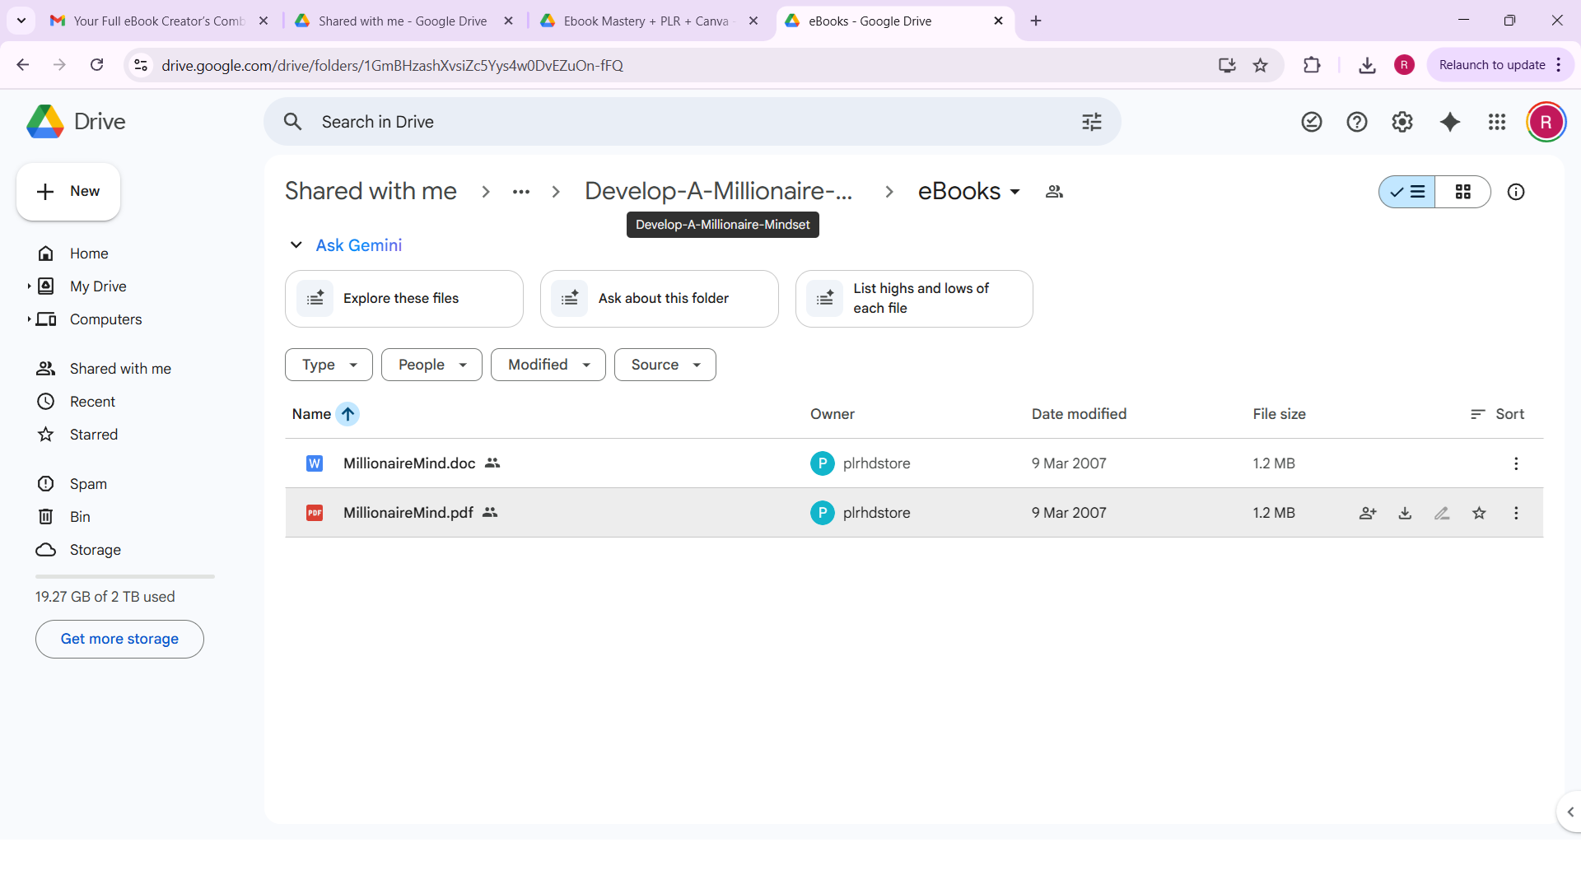Open the Modified filter dropdown
This screenshot has height=889, width=1581.
(x=548, y=365)
